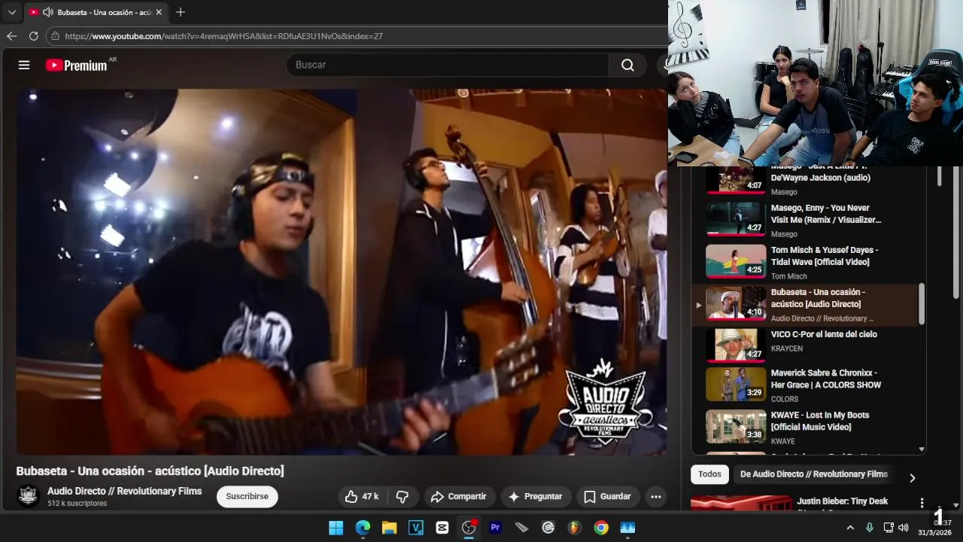Open CapCut from the taskbar
The height and width of the screenshot is (542, 963).
pyautogui.click(x=442, y=528)
